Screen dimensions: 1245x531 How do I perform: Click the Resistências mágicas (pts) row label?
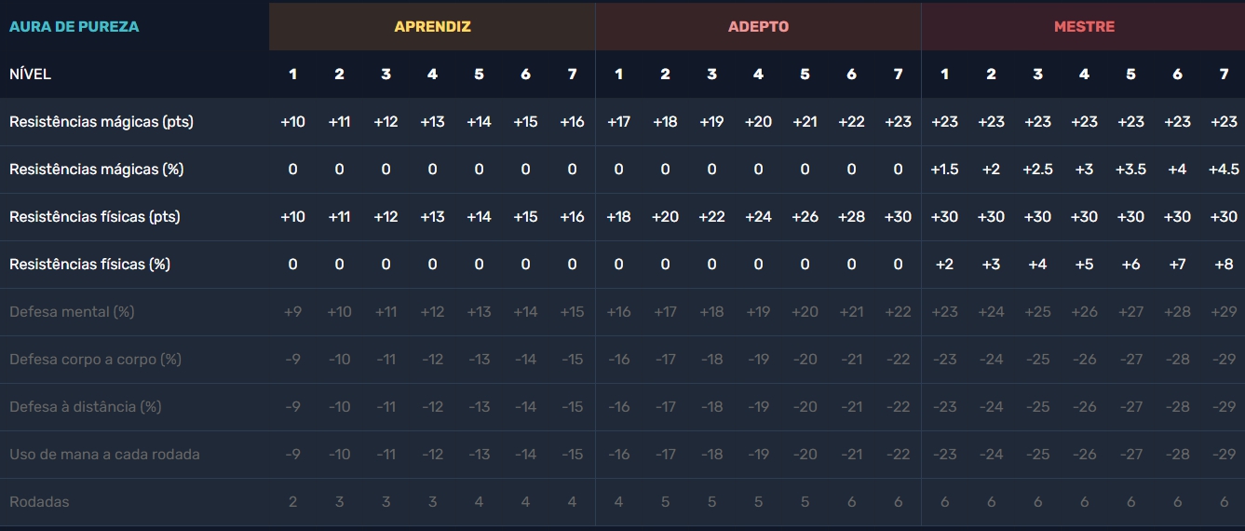tap(101, 122)
